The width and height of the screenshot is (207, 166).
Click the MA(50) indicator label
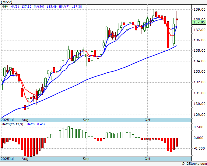click(x=39, y=7)
